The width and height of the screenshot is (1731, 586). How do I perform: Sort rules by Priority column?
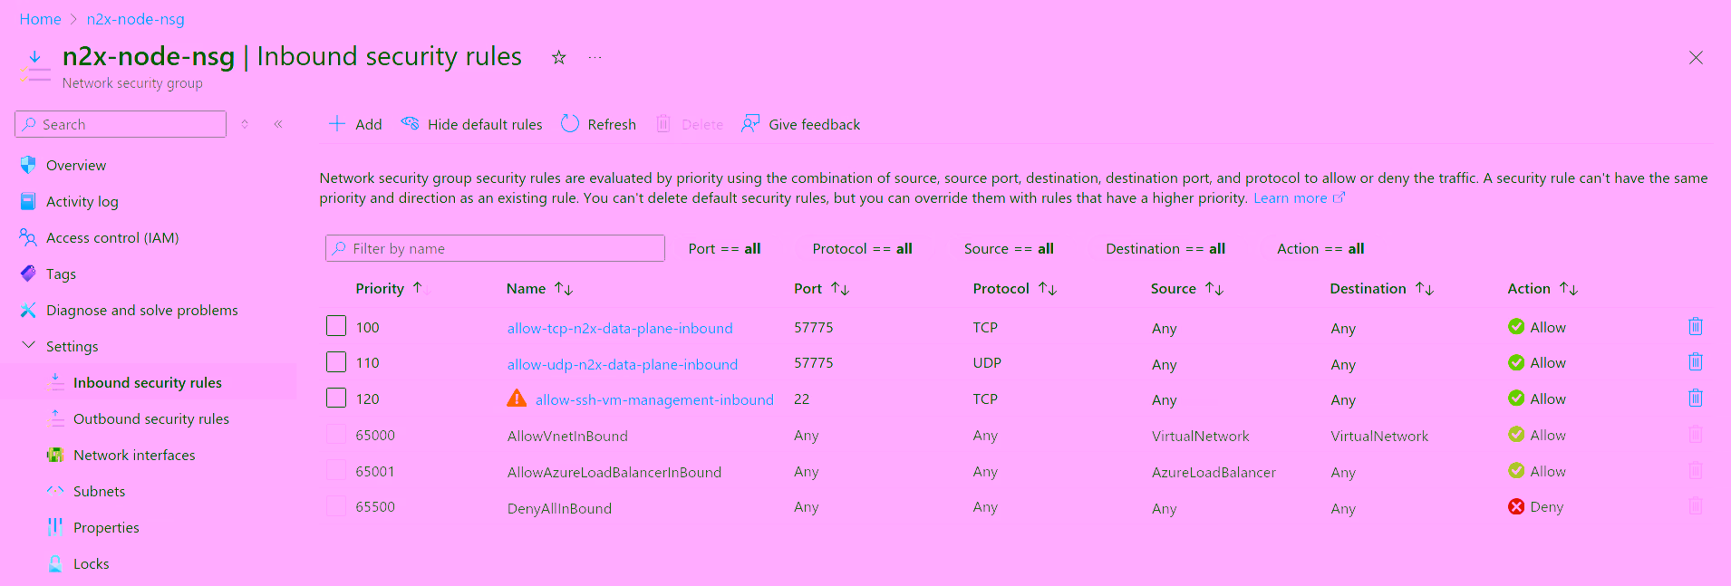pos(391,288)
